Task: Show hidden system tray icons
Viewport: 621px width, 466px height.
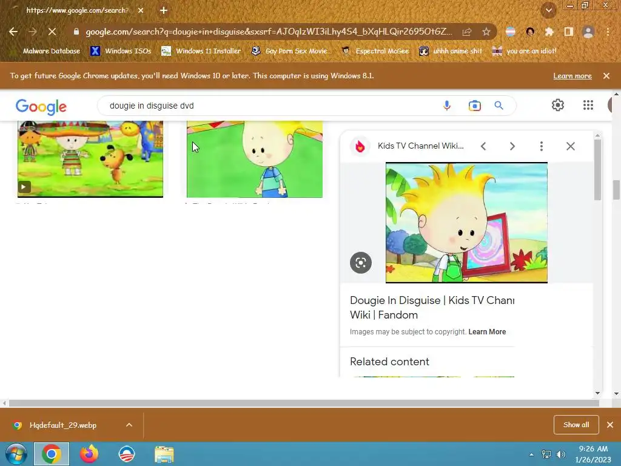Action: 531,454
